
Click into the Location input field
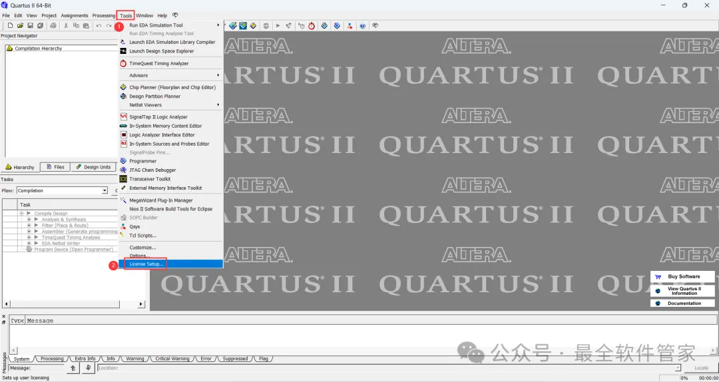point(389,368)
